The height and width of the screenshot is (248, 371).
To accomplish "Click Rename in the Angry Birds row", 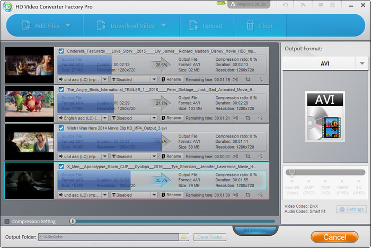I will tap(172, 118).
